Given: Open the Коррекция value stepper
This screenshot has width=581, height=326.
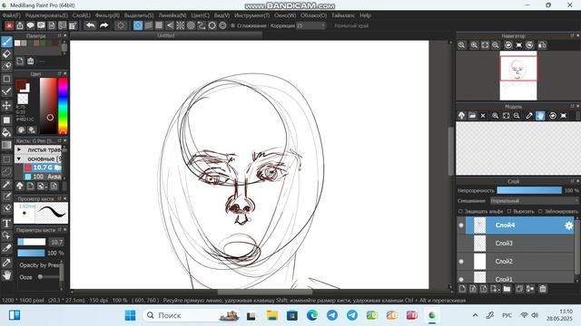Looking at the screenshot, I should pos(323,25).
